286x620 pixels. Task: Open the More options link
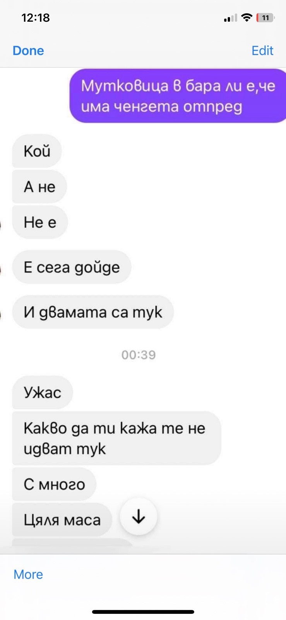pos(28,574)
